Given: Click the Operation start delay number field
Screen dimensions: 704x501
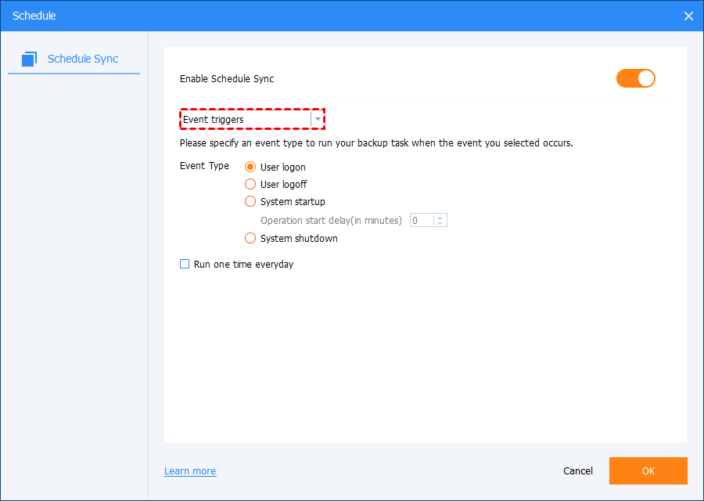Looking at the screenshot, I should click(x=422, y=221).
